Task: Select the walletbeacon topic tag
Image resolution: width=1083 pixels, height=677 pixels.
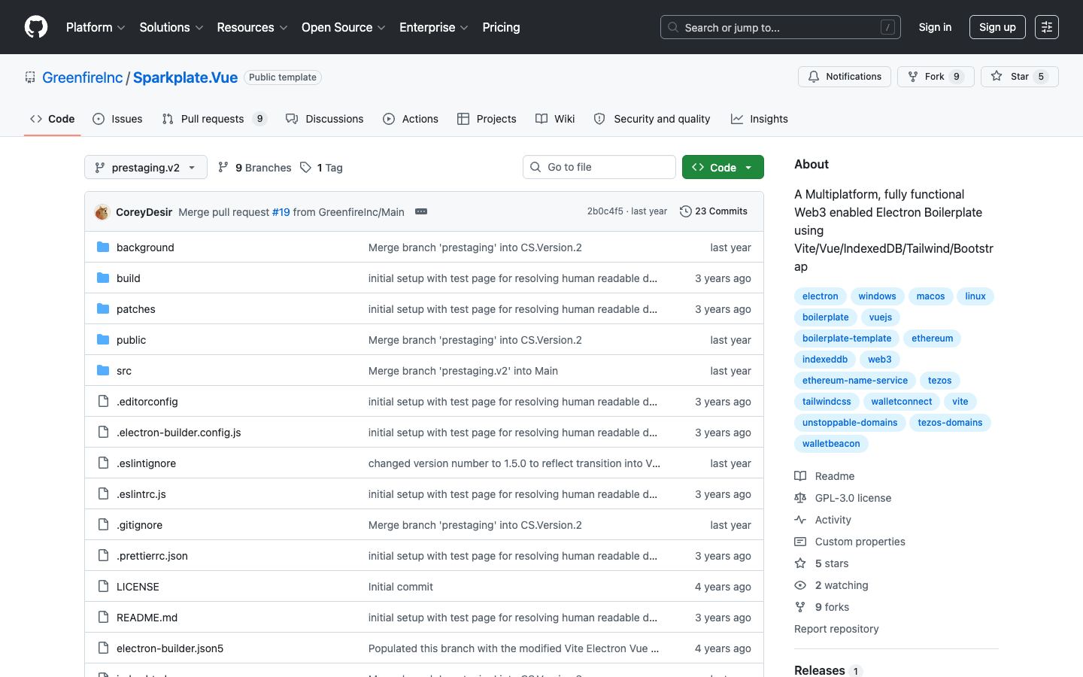Action: click(831, 444)
